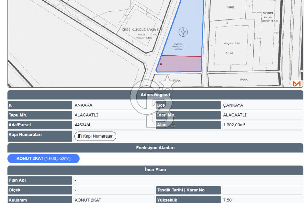
Task: Select the KONUT 2KAT function area pill
Action: pos(43,158)
